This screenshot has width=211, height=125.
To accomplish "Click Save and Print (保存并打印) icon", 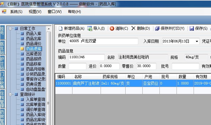I will pos(157,28).
